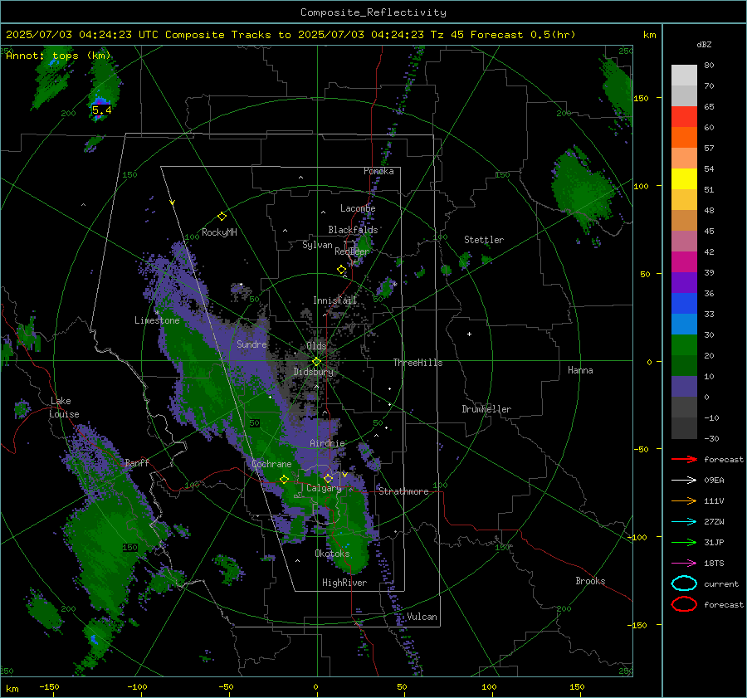747x698 pixels.
Task: Click the slate-blue 0-10 dBZ swatch
Action: 684,387
